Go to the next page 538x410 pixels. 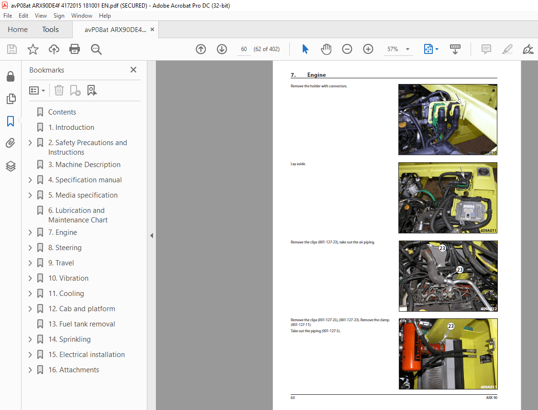(x=221, y=49)
